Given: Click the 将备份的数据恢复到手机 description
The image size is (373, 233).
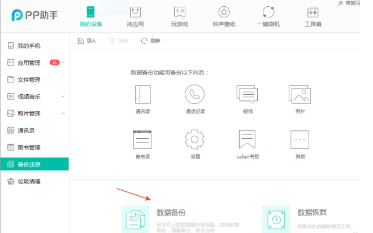Looking at the screenshot, I should [x=324, y=226].
